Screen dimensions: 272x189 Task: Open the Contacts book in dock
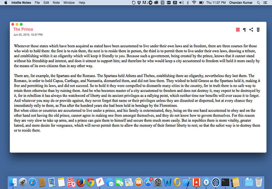[42, 182]
